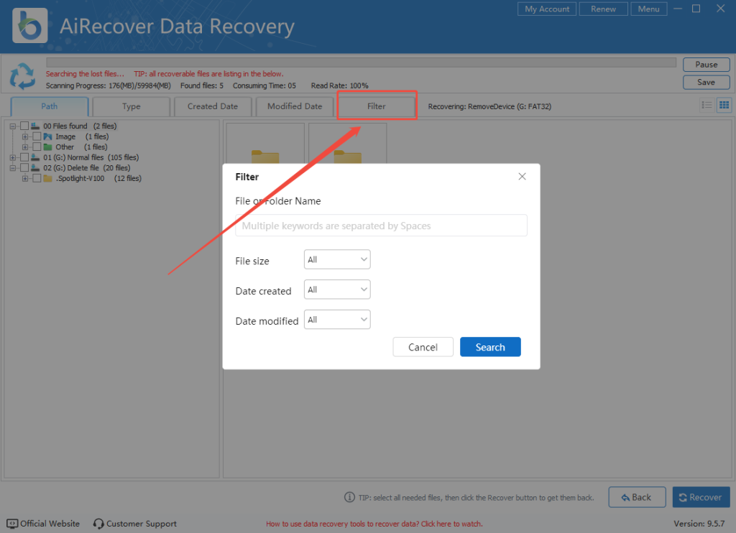Click the TIP info icon near Recover button
The image size is (736, 533).
point(348,497)
